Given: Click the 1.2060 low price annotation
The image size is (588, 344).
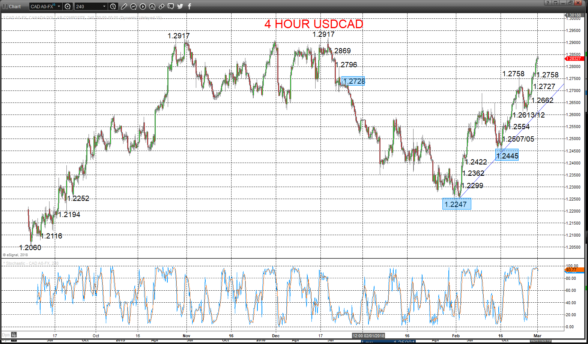Looking at the screenshot, I should (x=30, y=247).
